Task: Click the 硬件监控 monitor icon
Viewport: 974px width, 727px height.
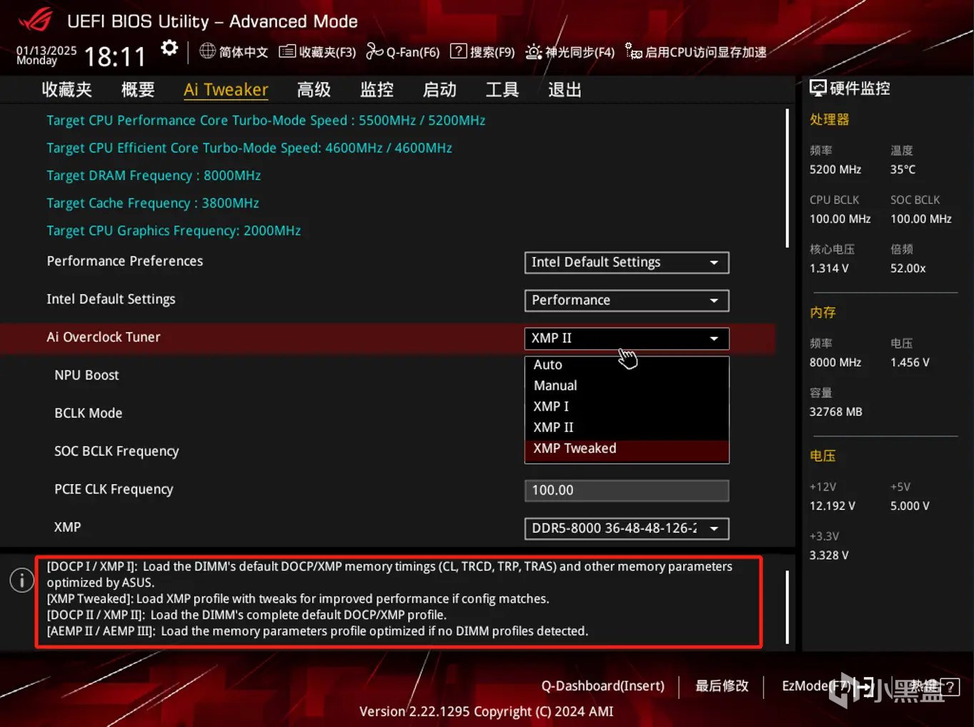Action: (818, 88)
